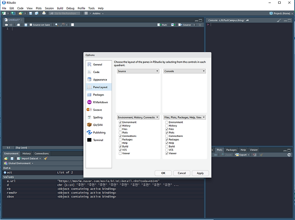This screenshot has width=295, height=220.
Task: Click the save icon in the editor toolbar
Action: point(26,25)
